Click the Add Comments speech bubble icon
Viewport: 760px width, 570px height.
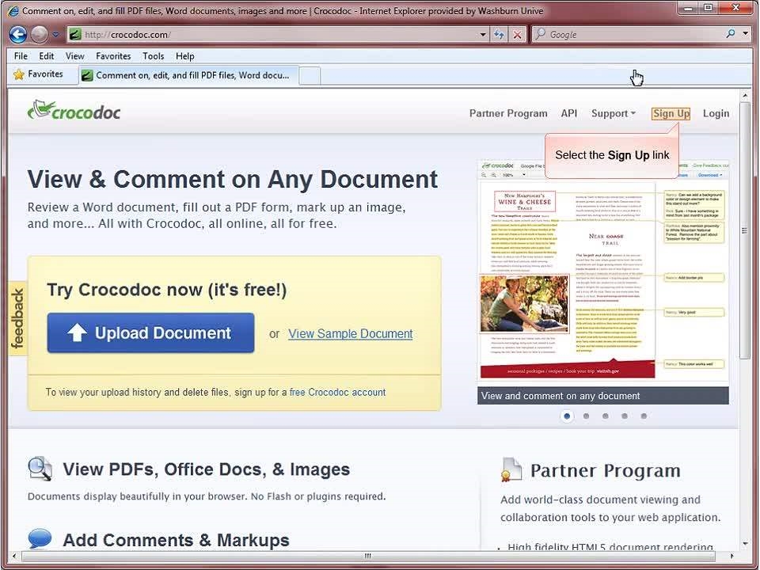click(x=40, y=538)
